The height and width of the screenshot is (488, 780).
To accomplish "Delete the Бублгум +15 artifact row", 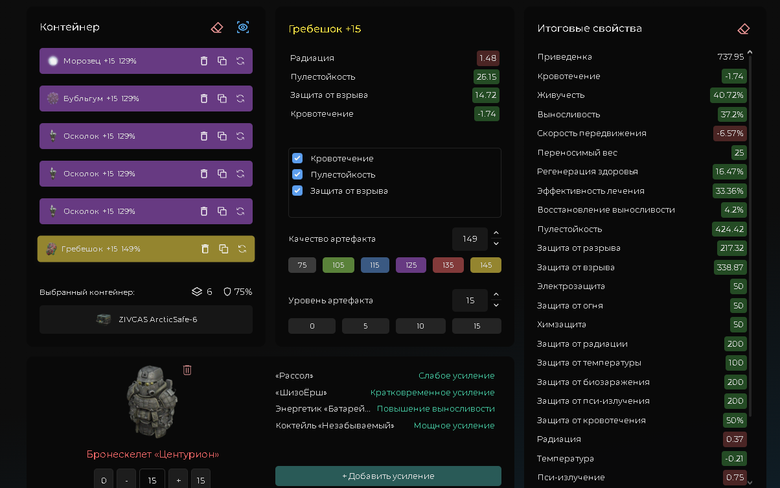I will (x=204, y=99).
